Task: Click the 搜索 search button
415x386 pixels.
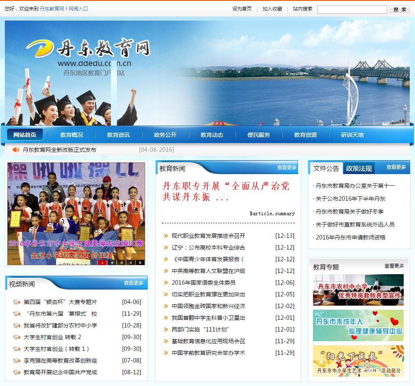Action: tap(400, 10)
